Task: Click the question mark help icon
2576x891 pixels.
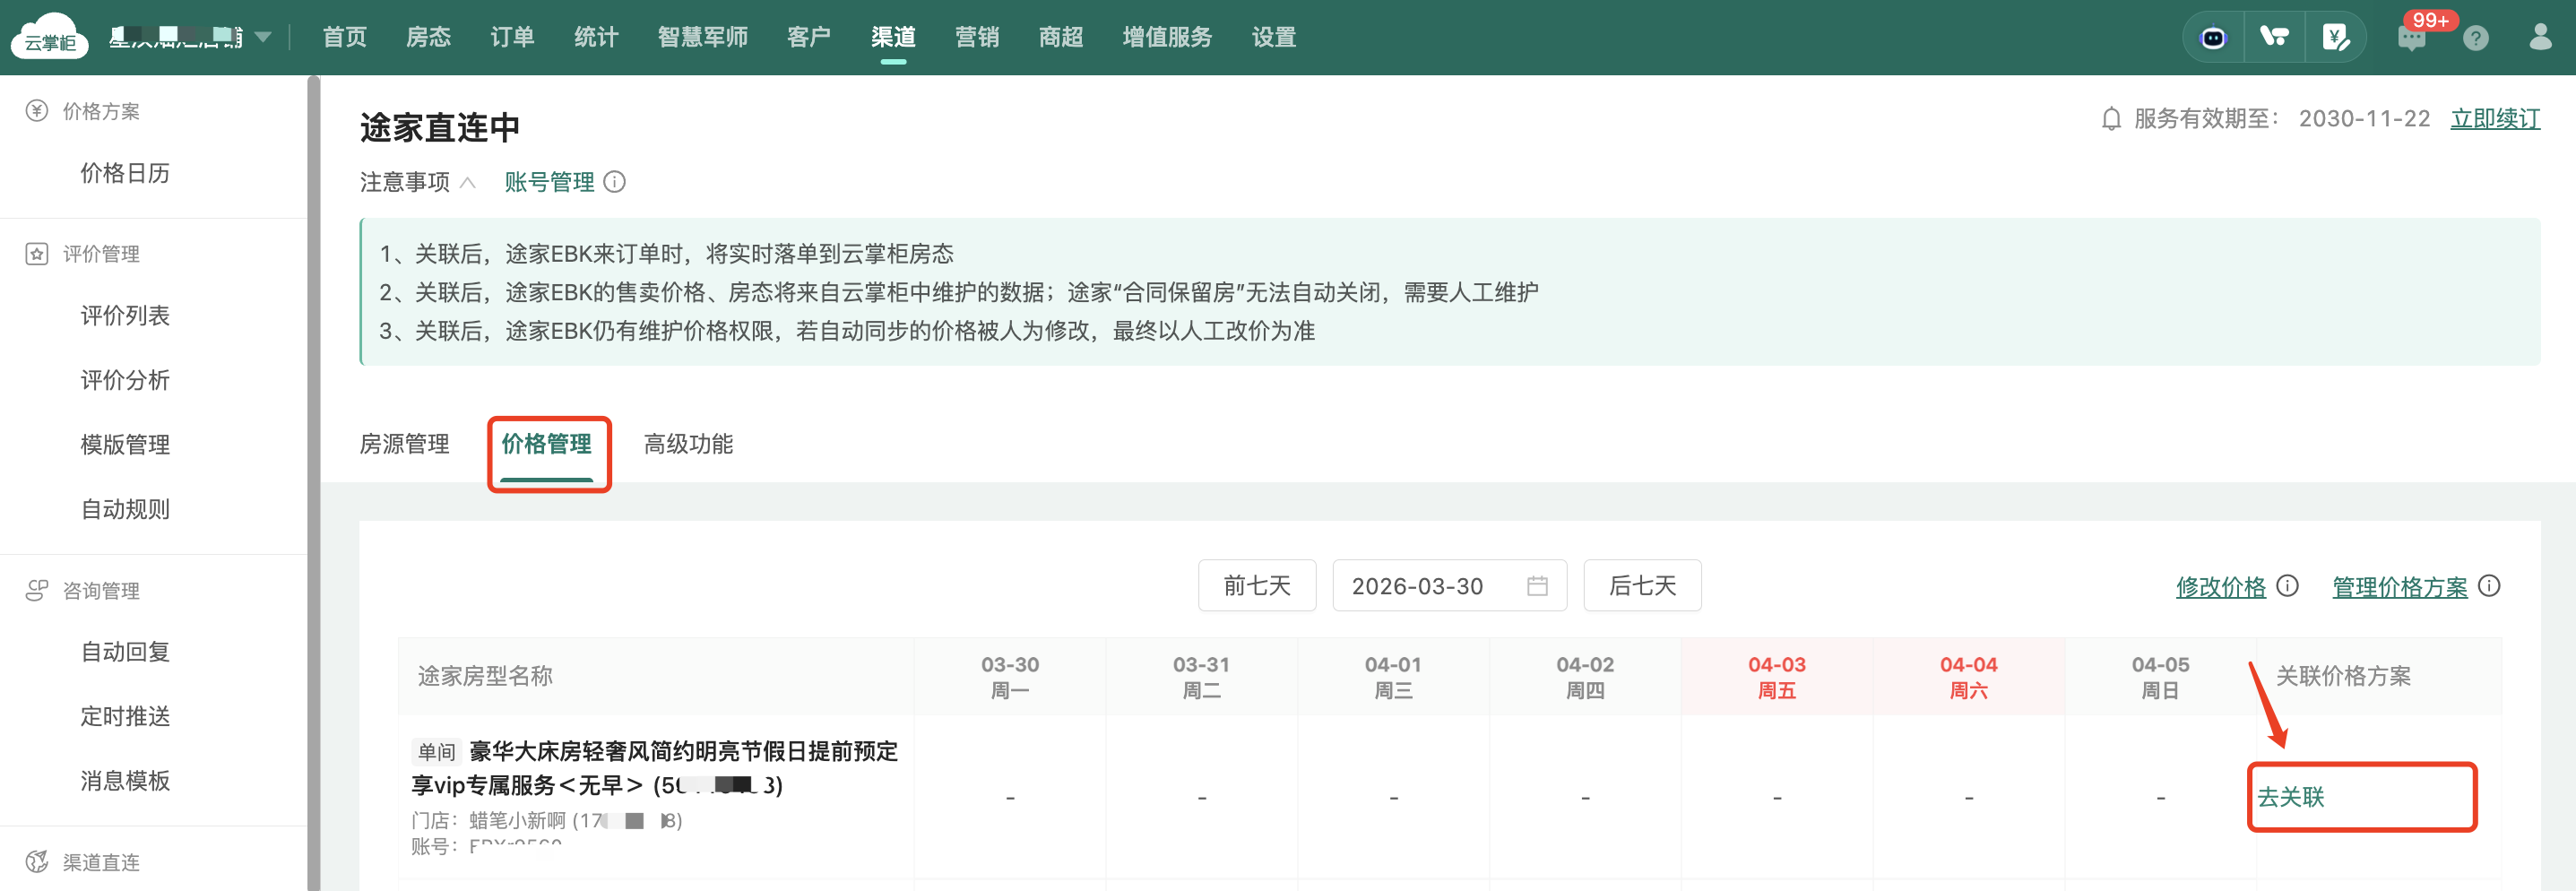Action: pos(2475,39)
